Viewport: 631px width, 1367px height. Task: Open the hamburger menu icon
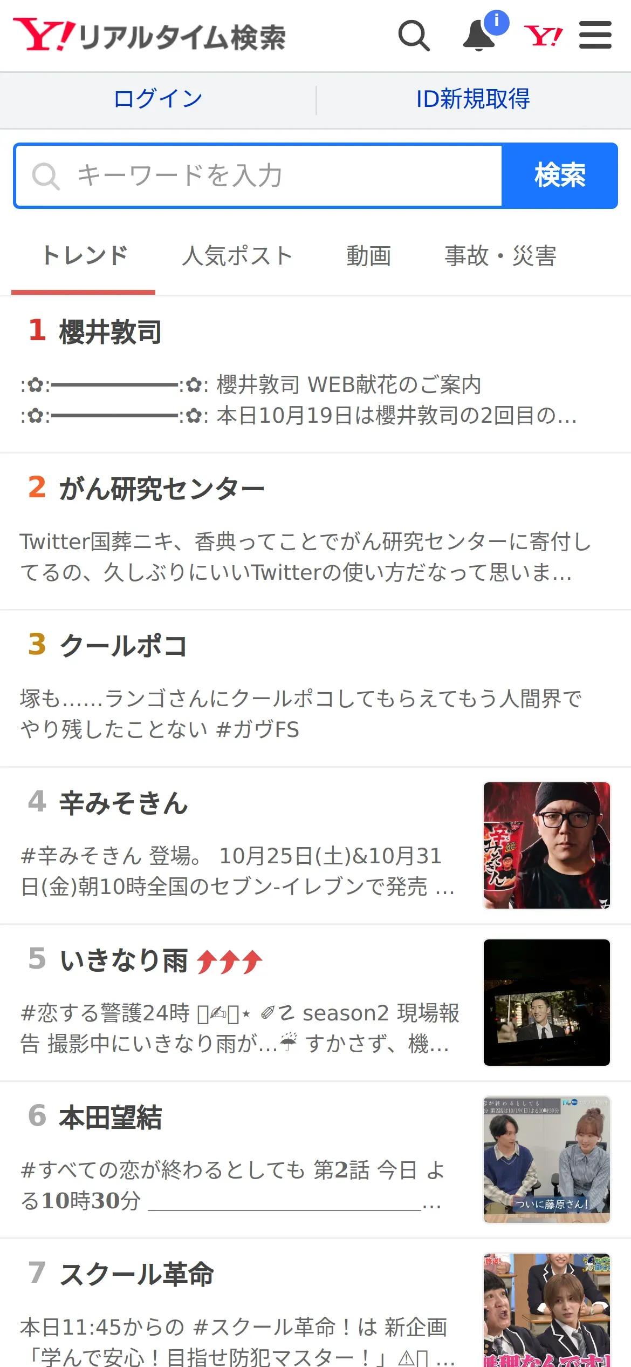coord(595,35)
